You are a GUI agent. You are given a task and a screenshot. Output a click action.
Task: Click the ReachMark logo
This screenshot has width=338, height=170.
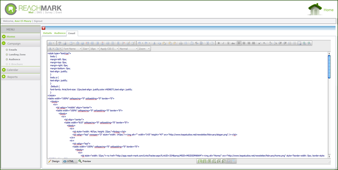(x=33, y=9)
